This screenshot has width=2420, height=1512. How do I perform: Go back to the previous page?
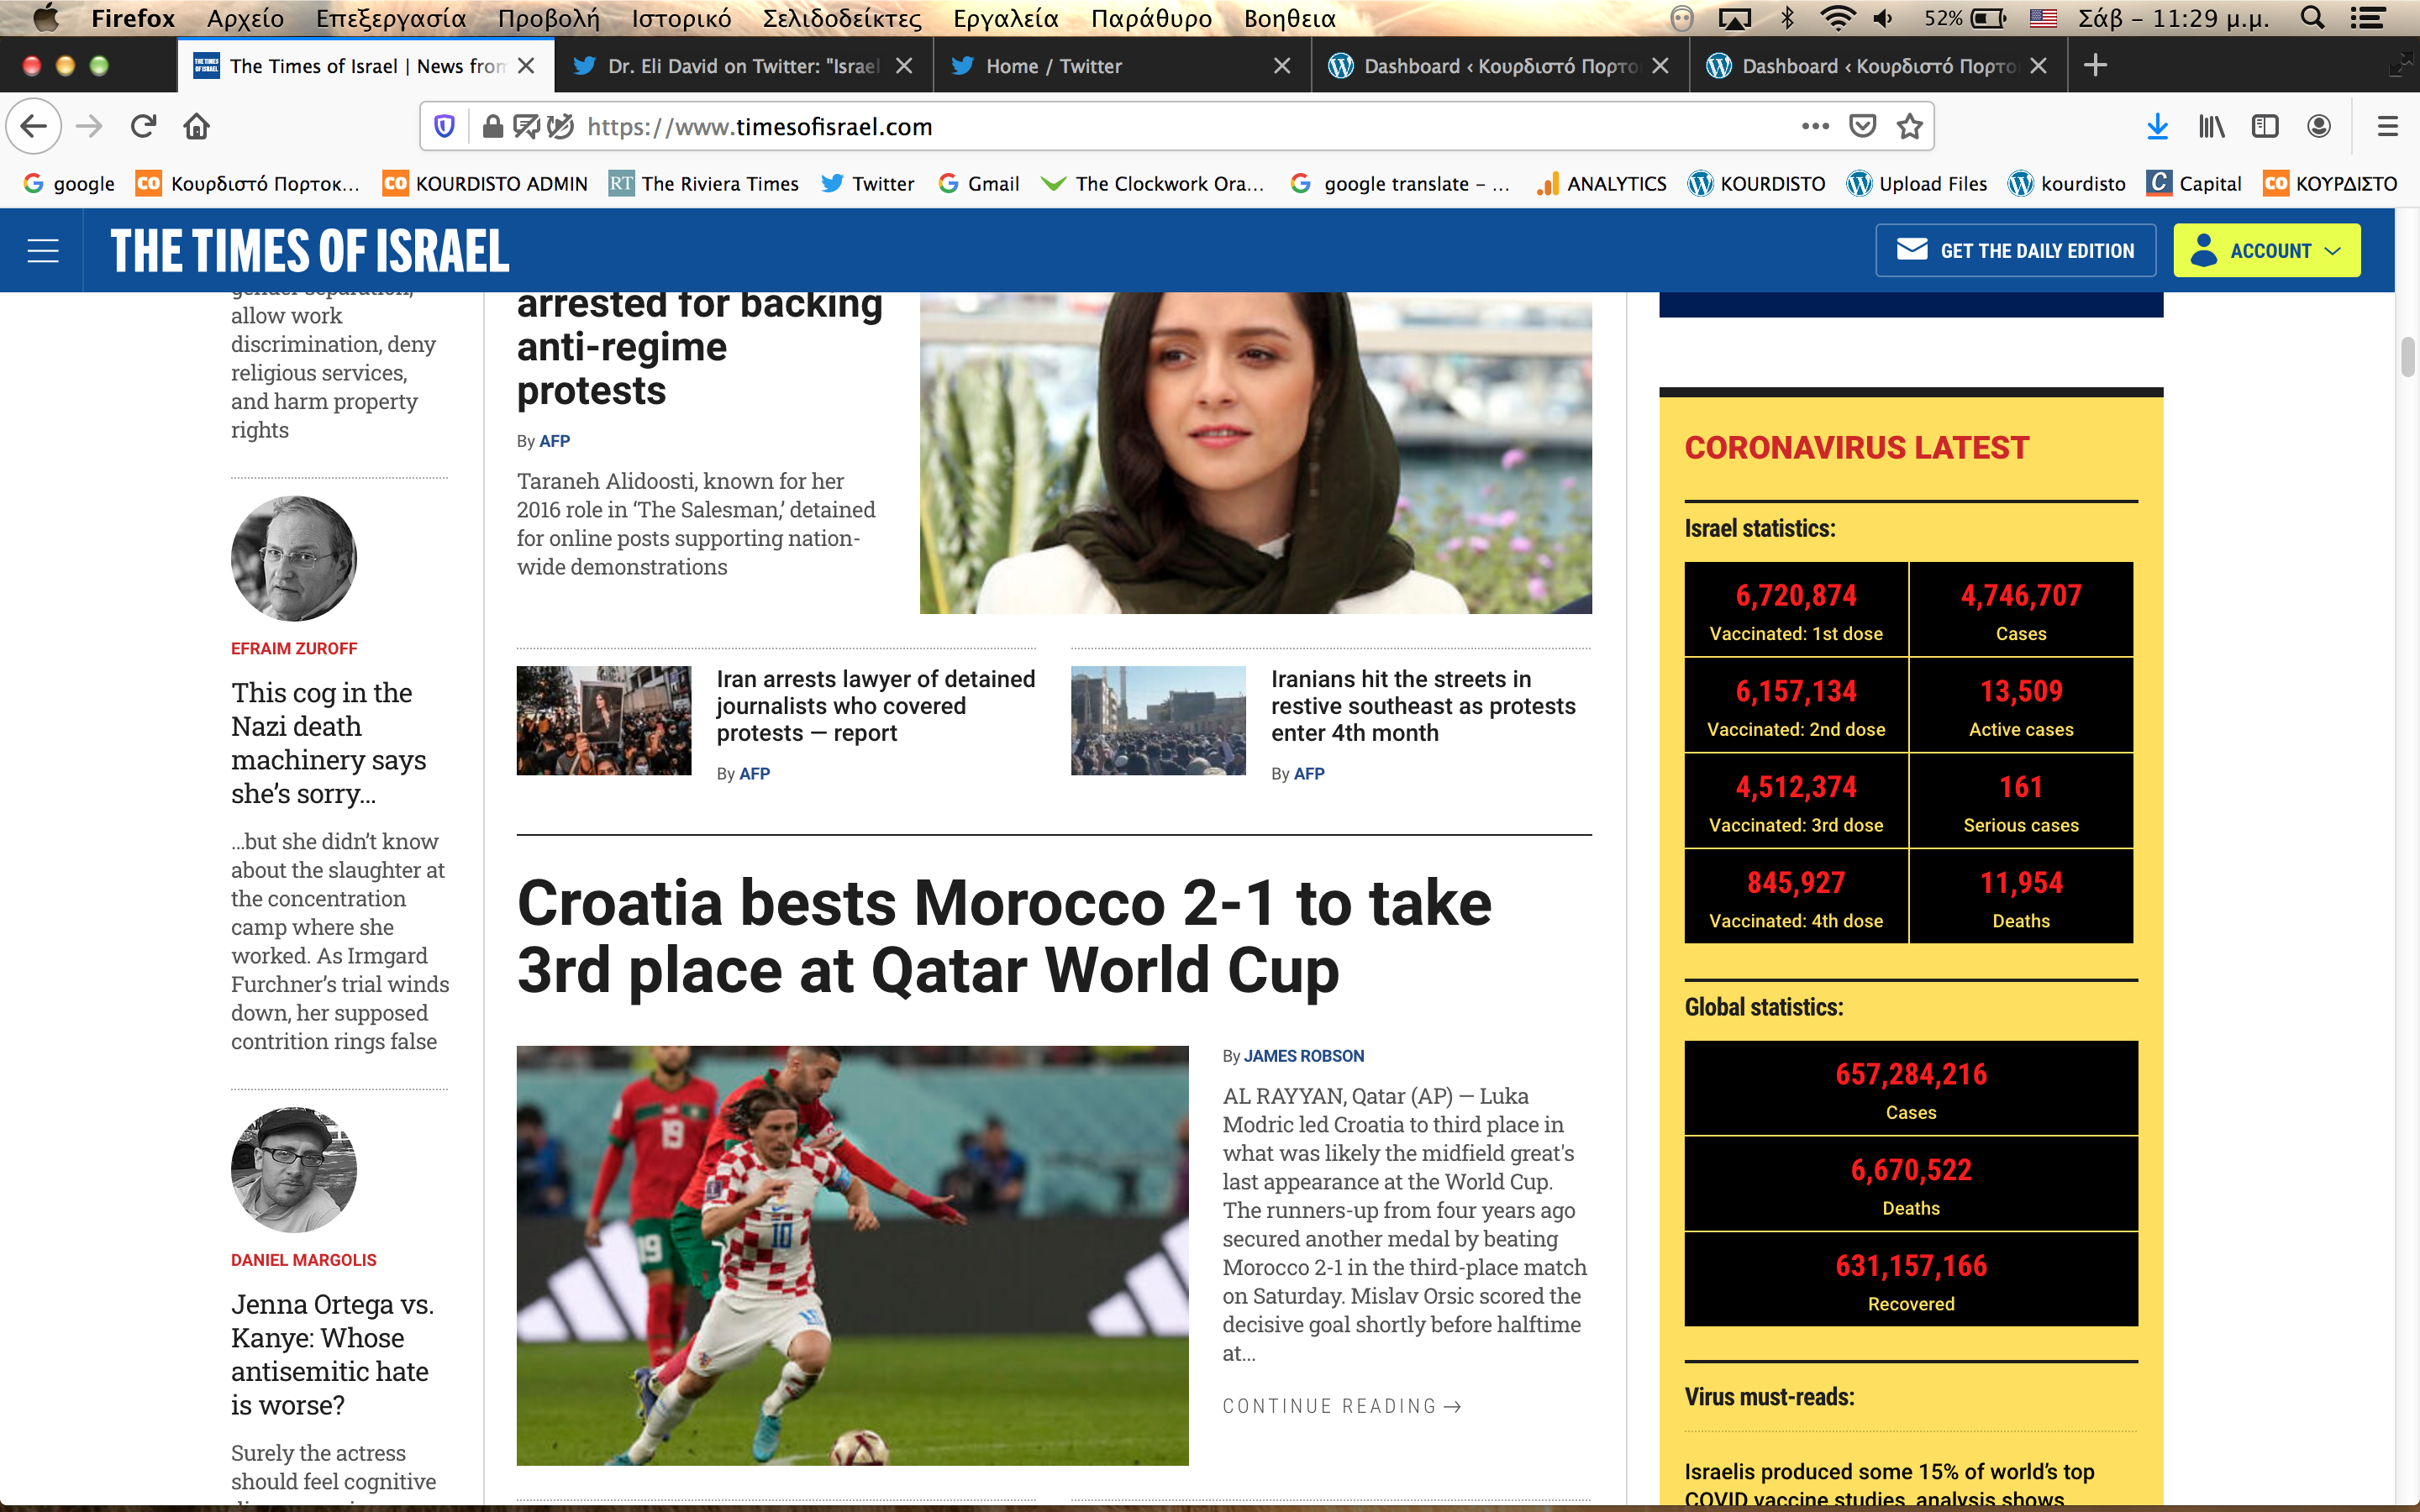34,126
